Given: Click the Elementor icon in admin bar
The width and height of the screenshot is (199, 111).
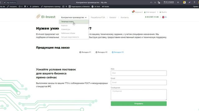Looking at the screenshot, I should pyautogui.click(x=70, y=6).
